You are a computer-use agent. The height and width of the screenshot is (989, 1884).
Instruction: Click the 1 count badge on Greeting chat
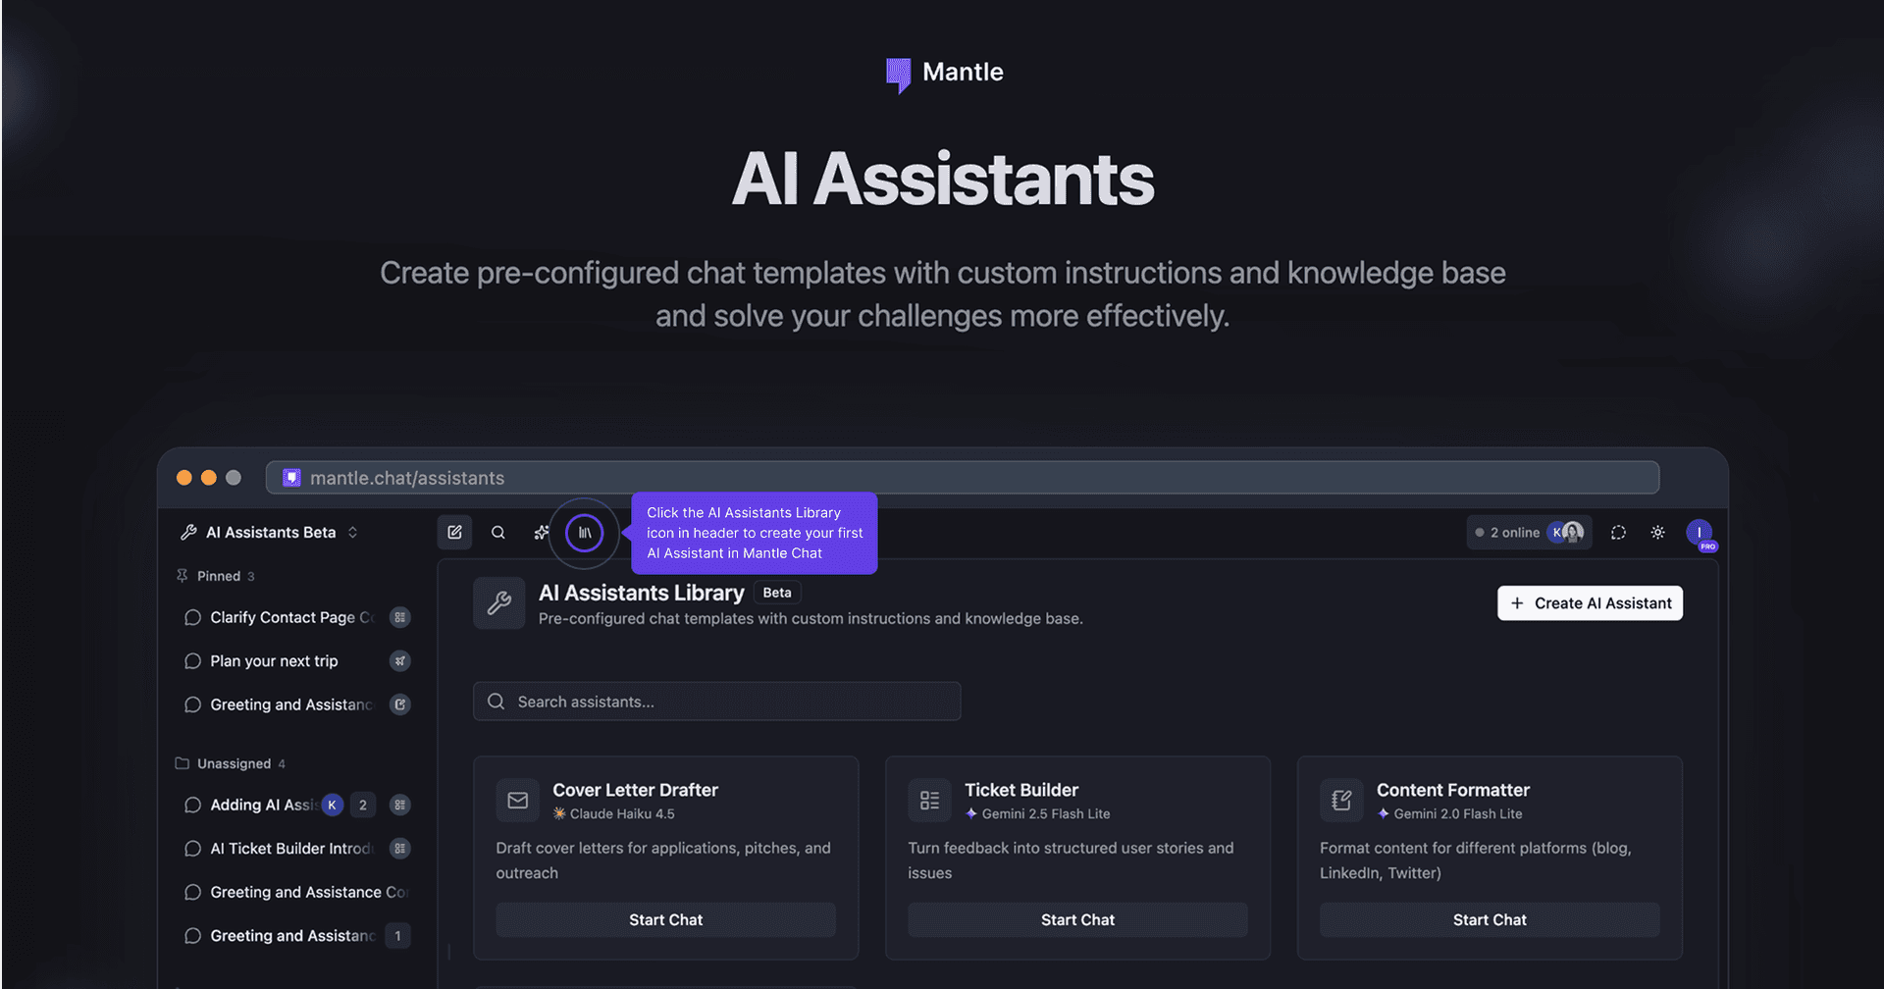coord(397,936)
